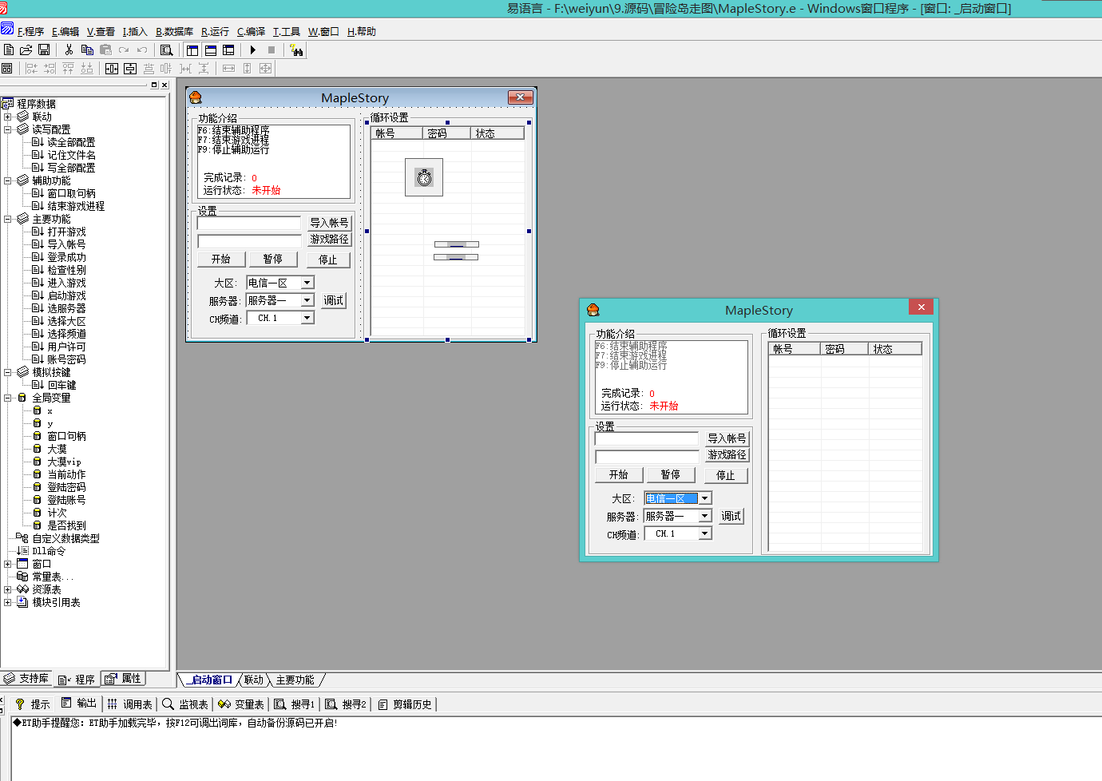Click the 程序数据 root node icon

tap(8, 104)
